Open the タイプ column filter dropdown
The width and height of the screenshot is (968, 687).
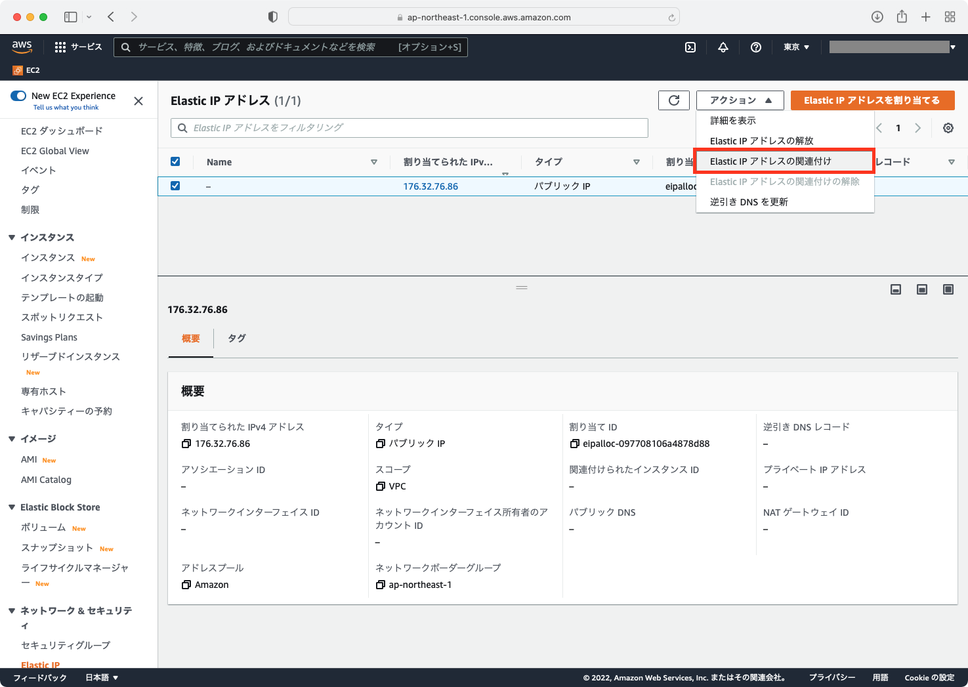[636, 161]
